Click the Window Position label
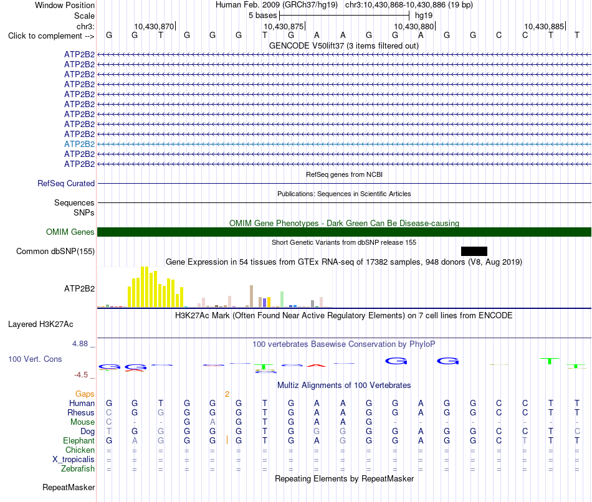Screen dimensions: 592x502 click(65, 5)
